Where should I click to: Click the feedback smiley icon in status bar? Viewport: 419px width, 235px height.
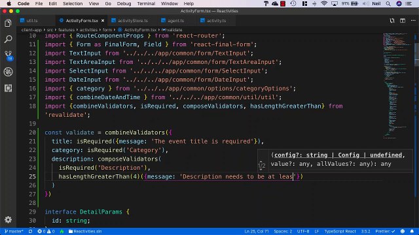coord(403,231)
